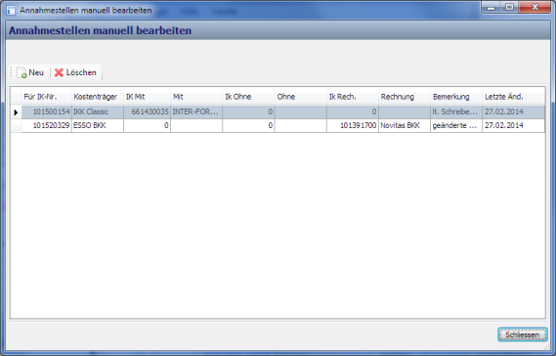
Task: Click Ik Ohne cell in IKK Classic row
Action: [248, 111]
